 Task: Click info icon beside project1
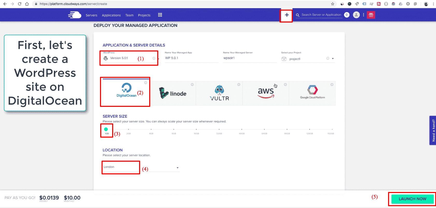click(x=328, y=58)
